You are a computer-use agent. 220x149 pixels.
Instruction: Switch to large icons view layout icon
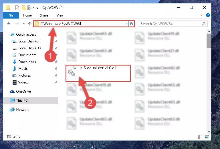click(x=207, y=137)
